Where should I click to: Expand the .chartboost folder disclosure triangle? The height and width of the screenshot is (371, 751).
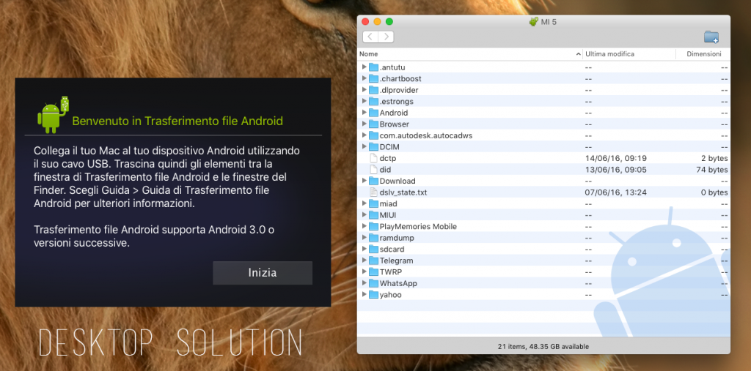pos(364,78)
